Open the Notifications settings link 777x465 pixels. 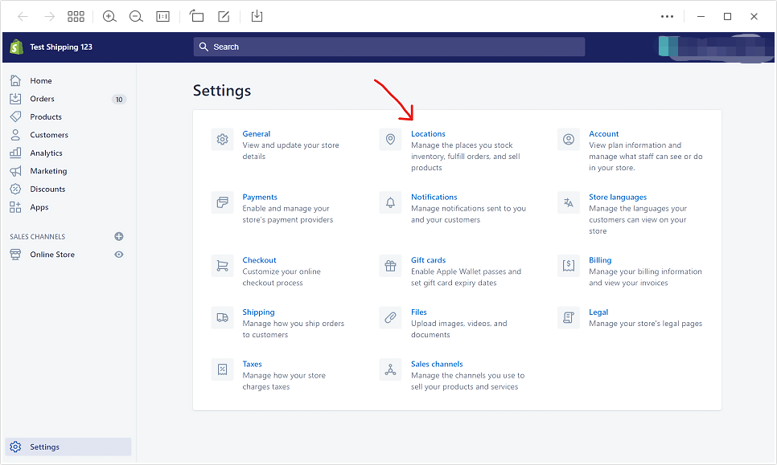pyautogui.click(x=434, y=197)
